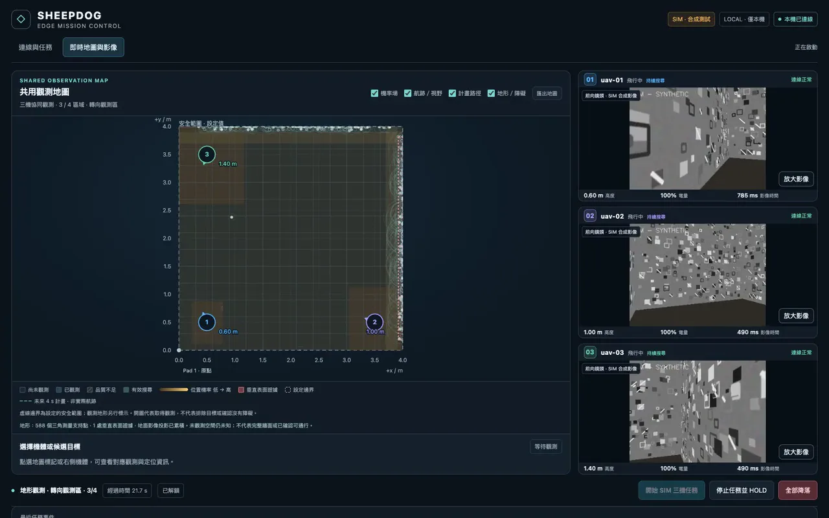Click the Pad 1 · 原點 label
Viewport: 829px width, 518px height.
coord(197,371)
